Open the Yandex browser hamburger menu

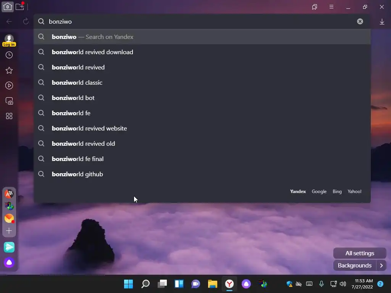331,7
